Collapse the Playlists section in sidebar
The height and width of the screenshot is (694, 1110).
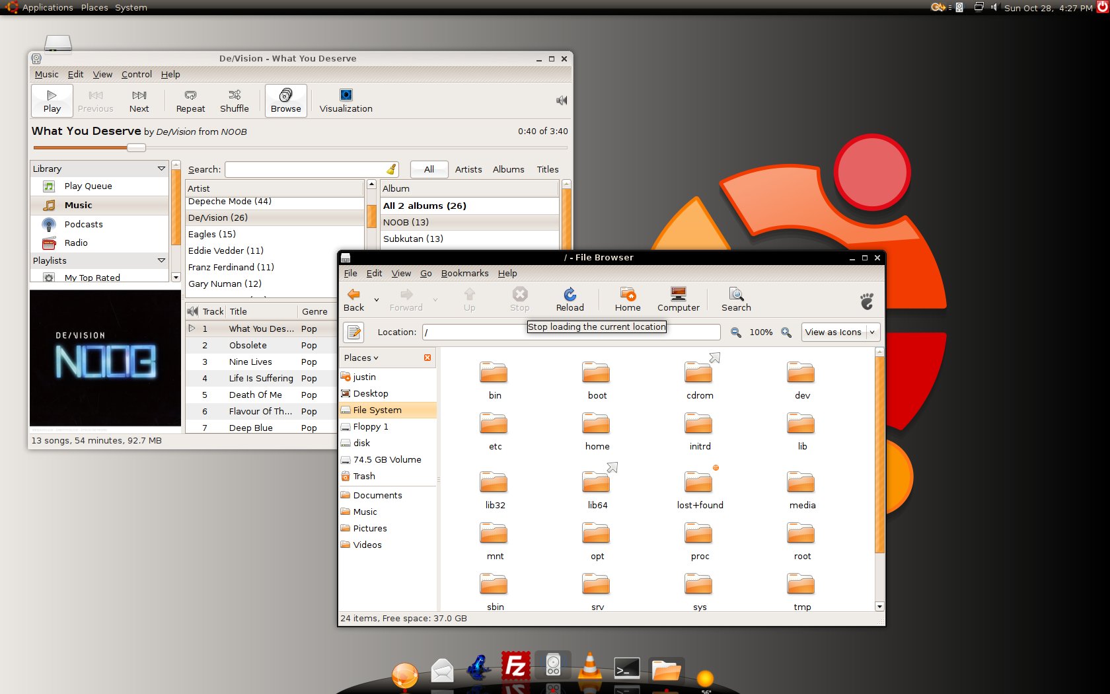click(161, 260)
